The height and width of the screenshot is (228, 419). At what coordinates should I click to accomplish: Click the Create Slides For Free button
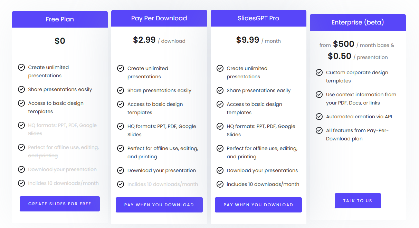pyautogui.click(x=60, y=204)
